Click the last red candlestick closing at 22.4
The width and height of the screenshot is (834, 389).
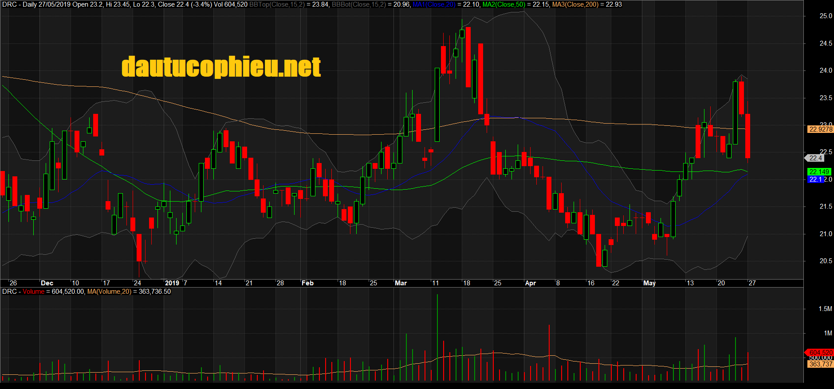coord(748,136)
